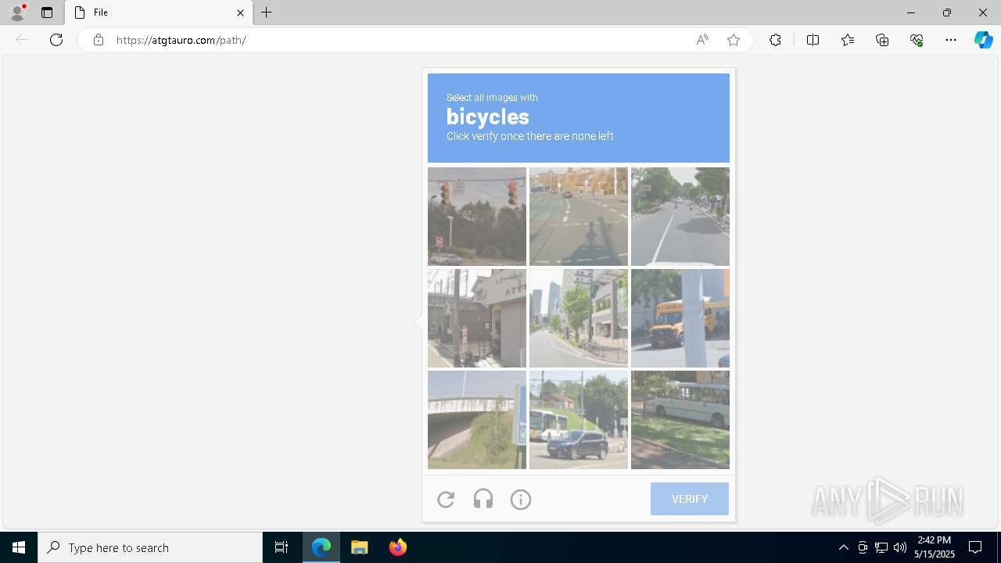Open Read aloud in address bar
The height and width of the screenshot is (563, 1001).
pos(702,40)
